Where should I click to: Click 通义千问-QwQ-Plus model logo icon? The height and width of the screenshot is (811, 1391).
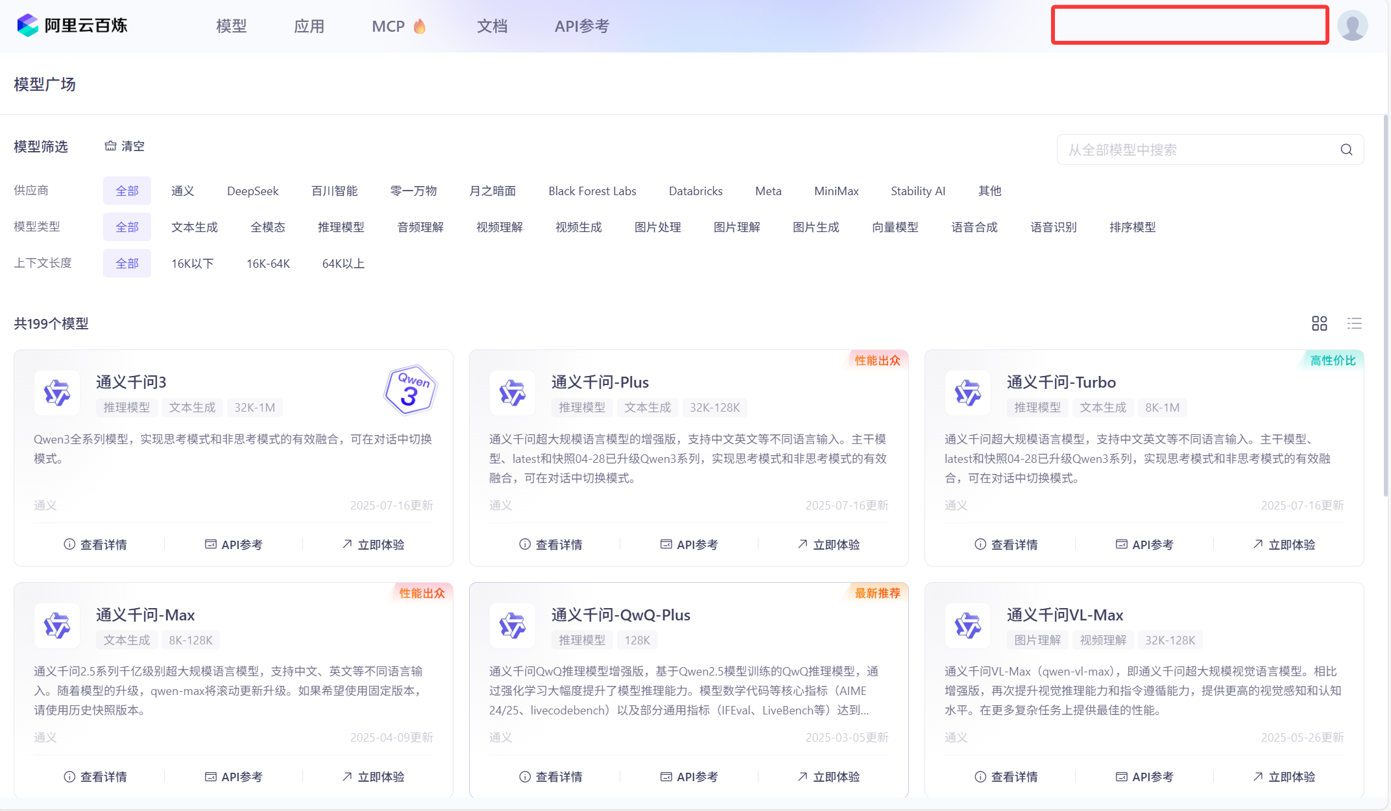coord(513,626)
